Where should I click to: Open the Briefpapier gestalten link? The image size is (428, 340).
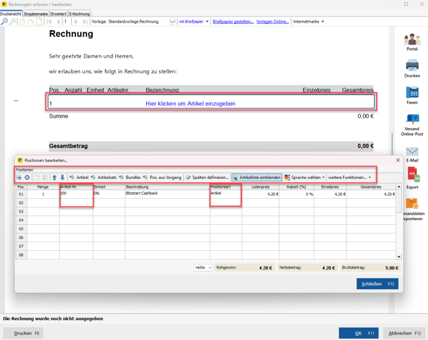233,22
